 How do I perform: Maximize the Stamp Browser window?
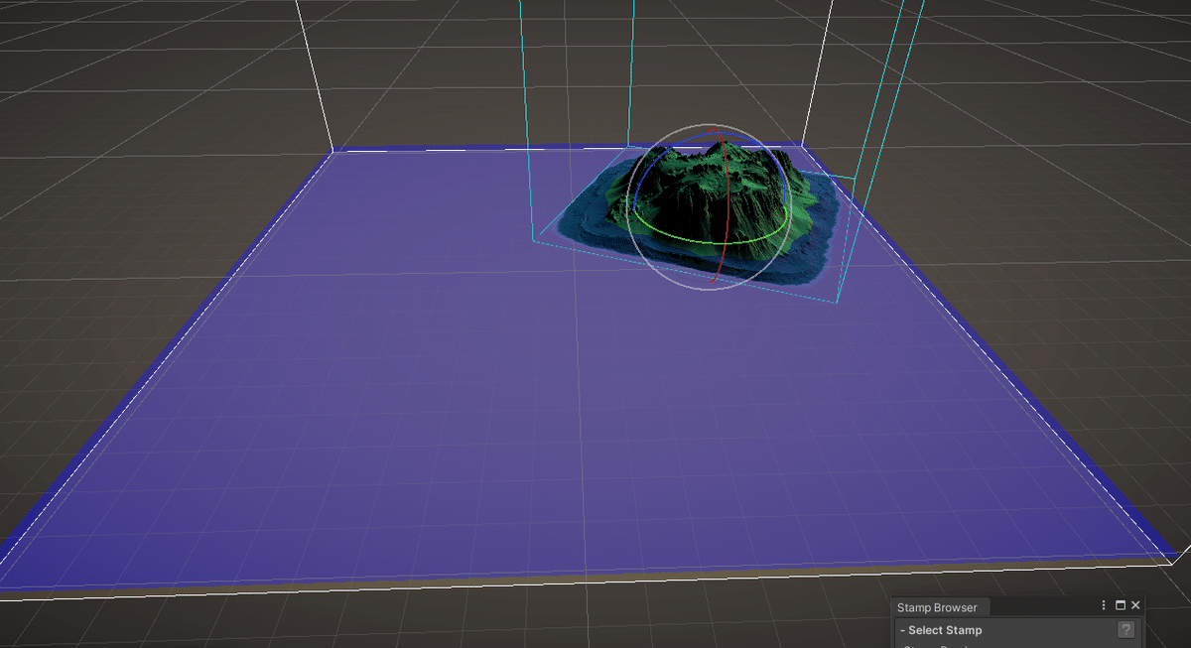coord(1121,605)
